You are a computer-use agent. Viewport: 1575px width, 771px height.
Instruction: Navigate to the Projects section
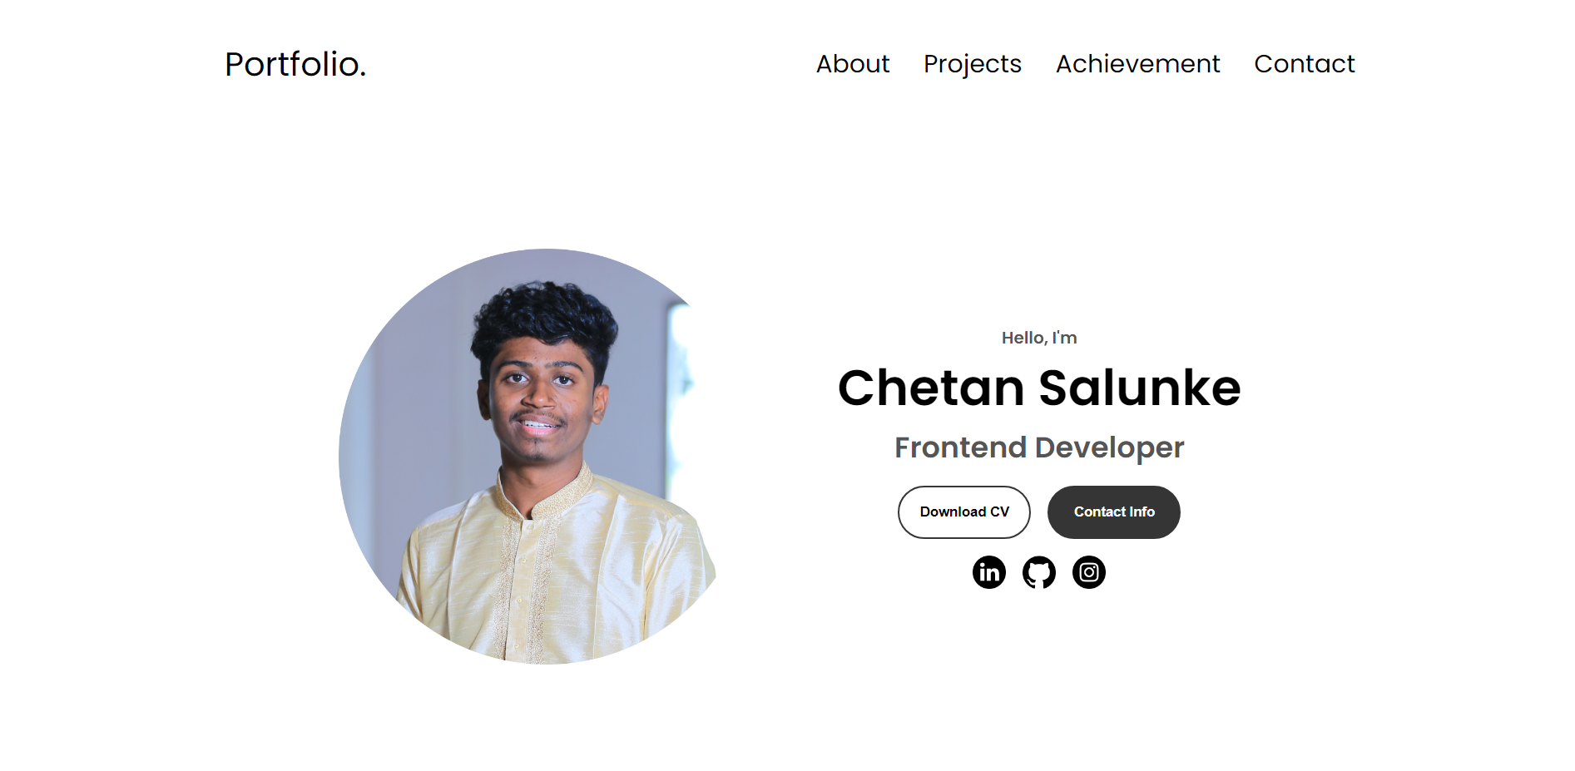point(972,64)
